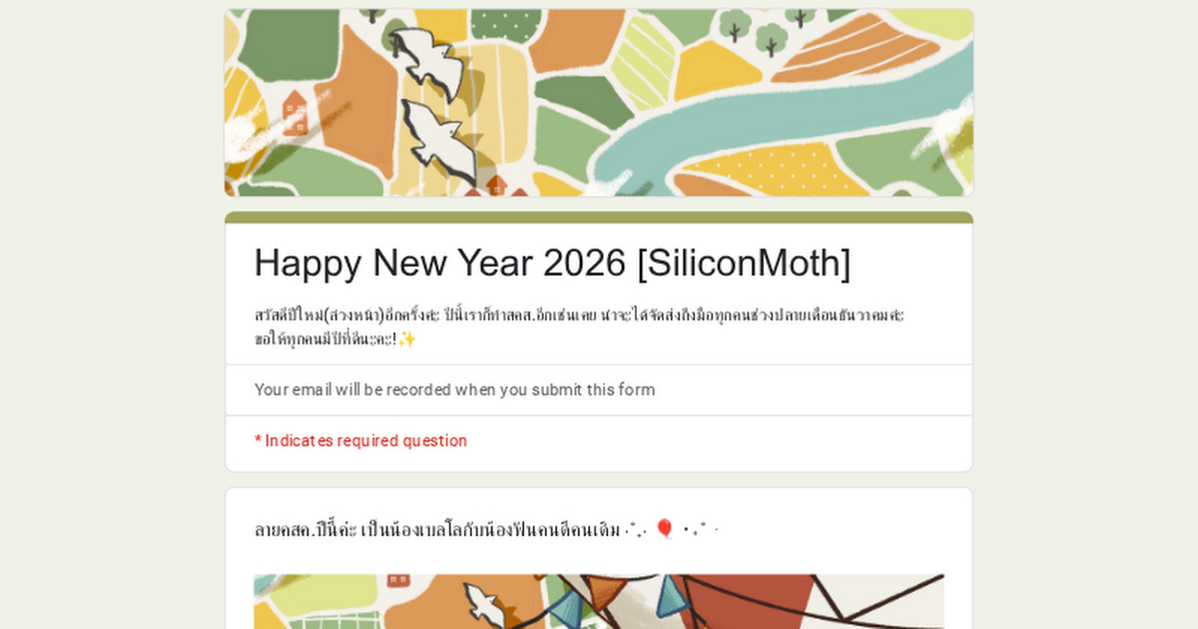Screen dimensions: 1198x629
Task: Click the white bird in postcard image
Action: point(482,602)
